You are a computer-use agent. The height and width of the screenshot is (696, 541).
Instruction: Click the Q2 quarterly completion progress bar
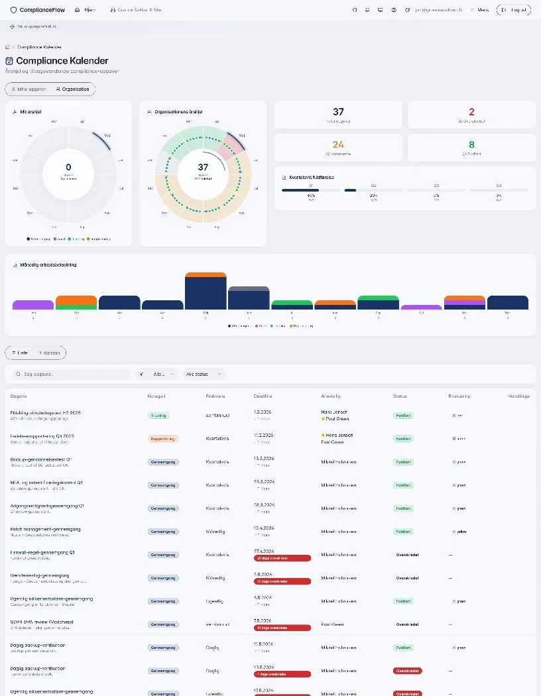click(x=374, y=190)
